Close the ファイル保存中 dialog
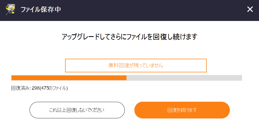259x130 pixels. click(x=250, y=10)
